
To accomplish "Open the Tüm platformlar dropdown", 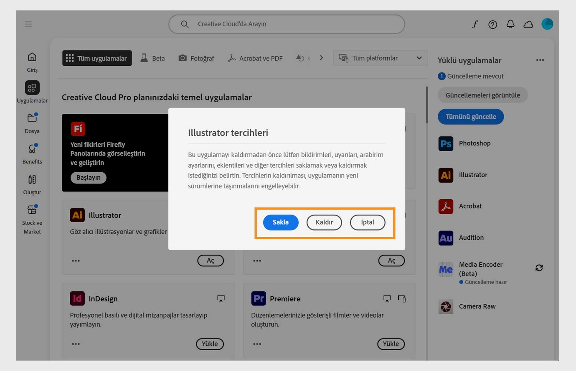I will (380, 58).
